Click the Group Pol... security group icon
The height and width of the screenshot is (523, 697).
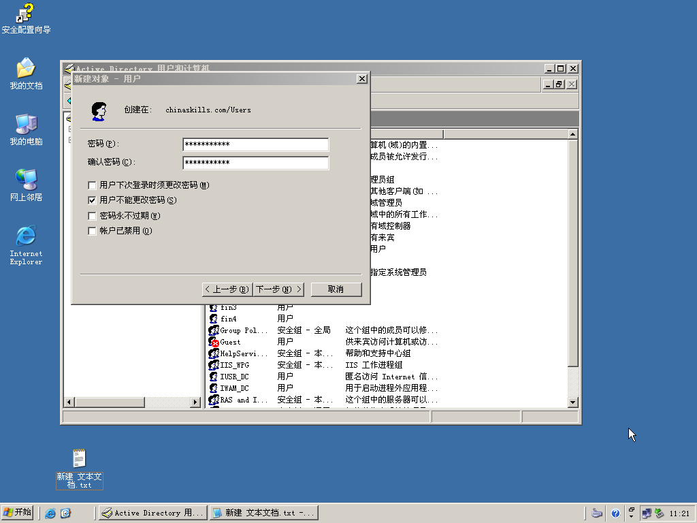click(214, 330)
